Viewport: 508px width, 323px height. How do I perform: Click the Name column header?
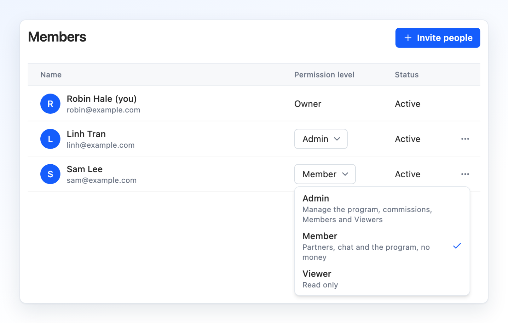click(51, 75)
